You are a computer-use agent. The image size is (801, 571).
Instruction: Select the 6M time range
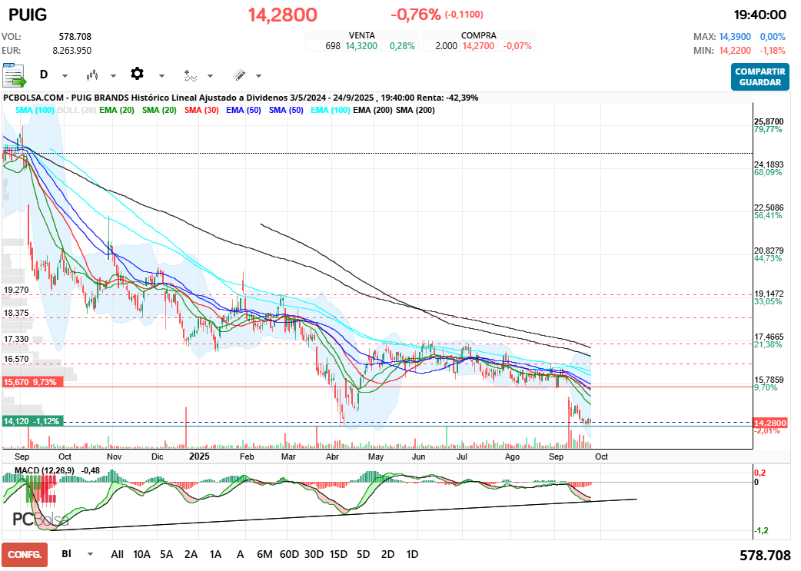pos(264,554)
